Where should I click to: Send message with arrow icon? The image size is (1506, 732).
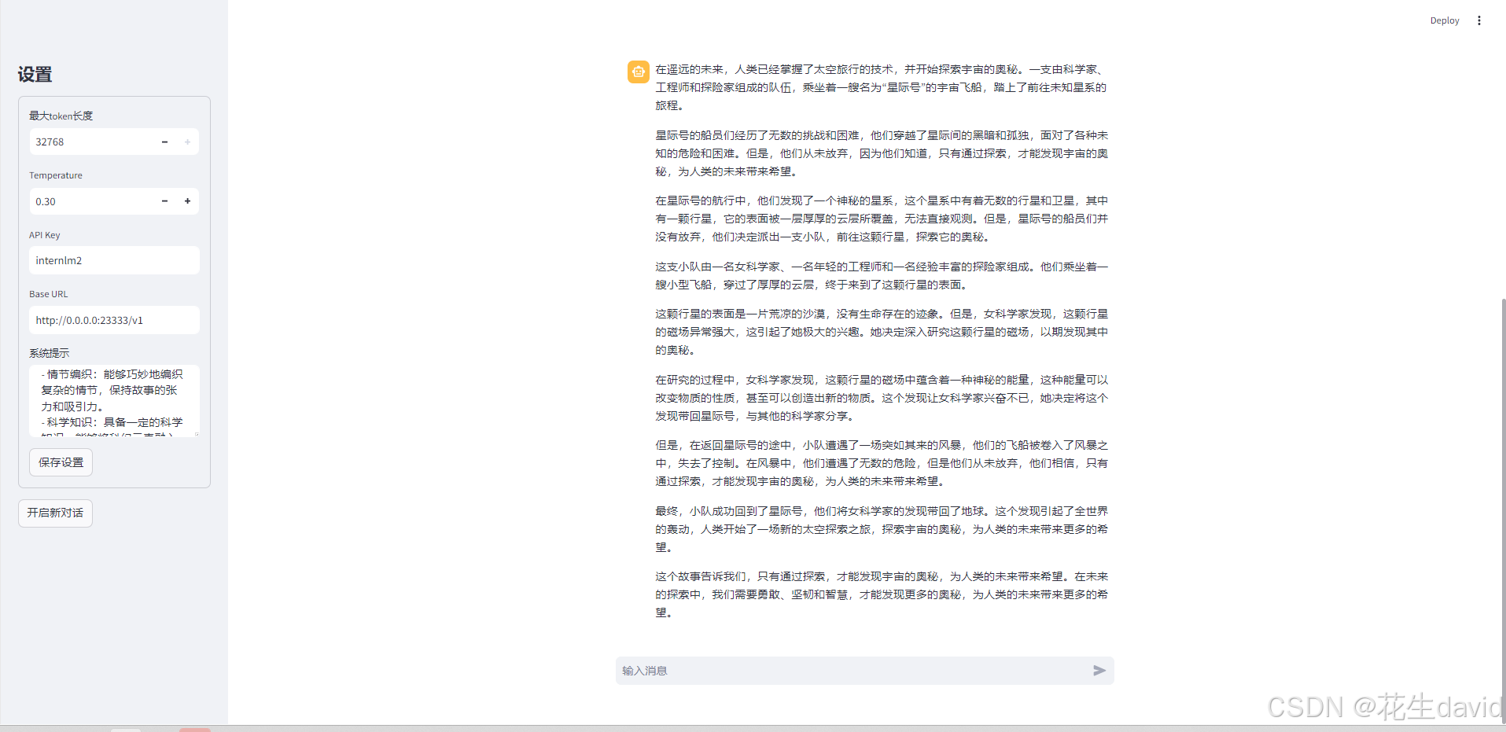(x=1099, y=671)
